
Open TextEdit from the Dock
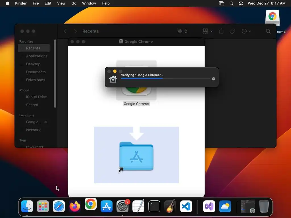pos(138,206)
